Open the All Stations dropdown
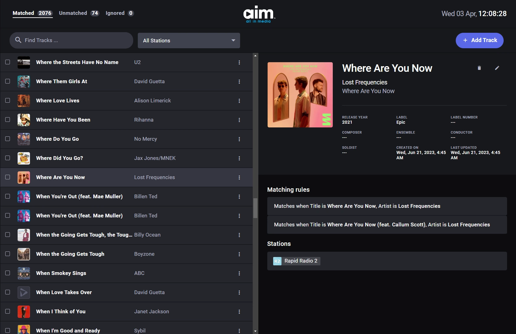516x334 pixels. [x=189, y=41]
